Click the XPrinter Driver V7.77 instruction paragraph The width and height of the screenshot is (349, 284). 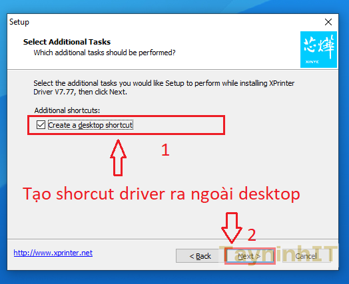click(x=164, y=87)
